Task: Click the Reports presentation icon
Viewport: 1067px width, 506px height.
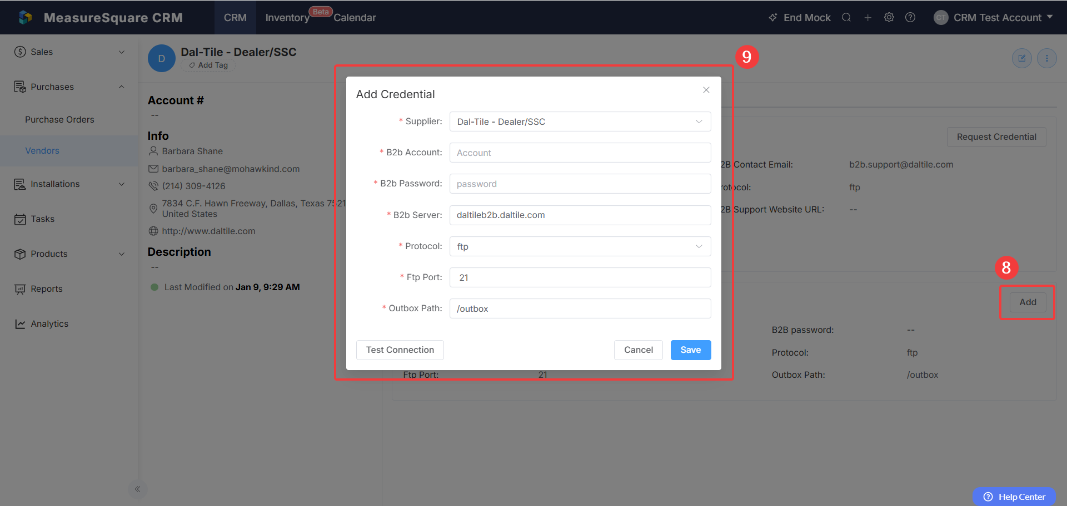Action: click(20, 289)
